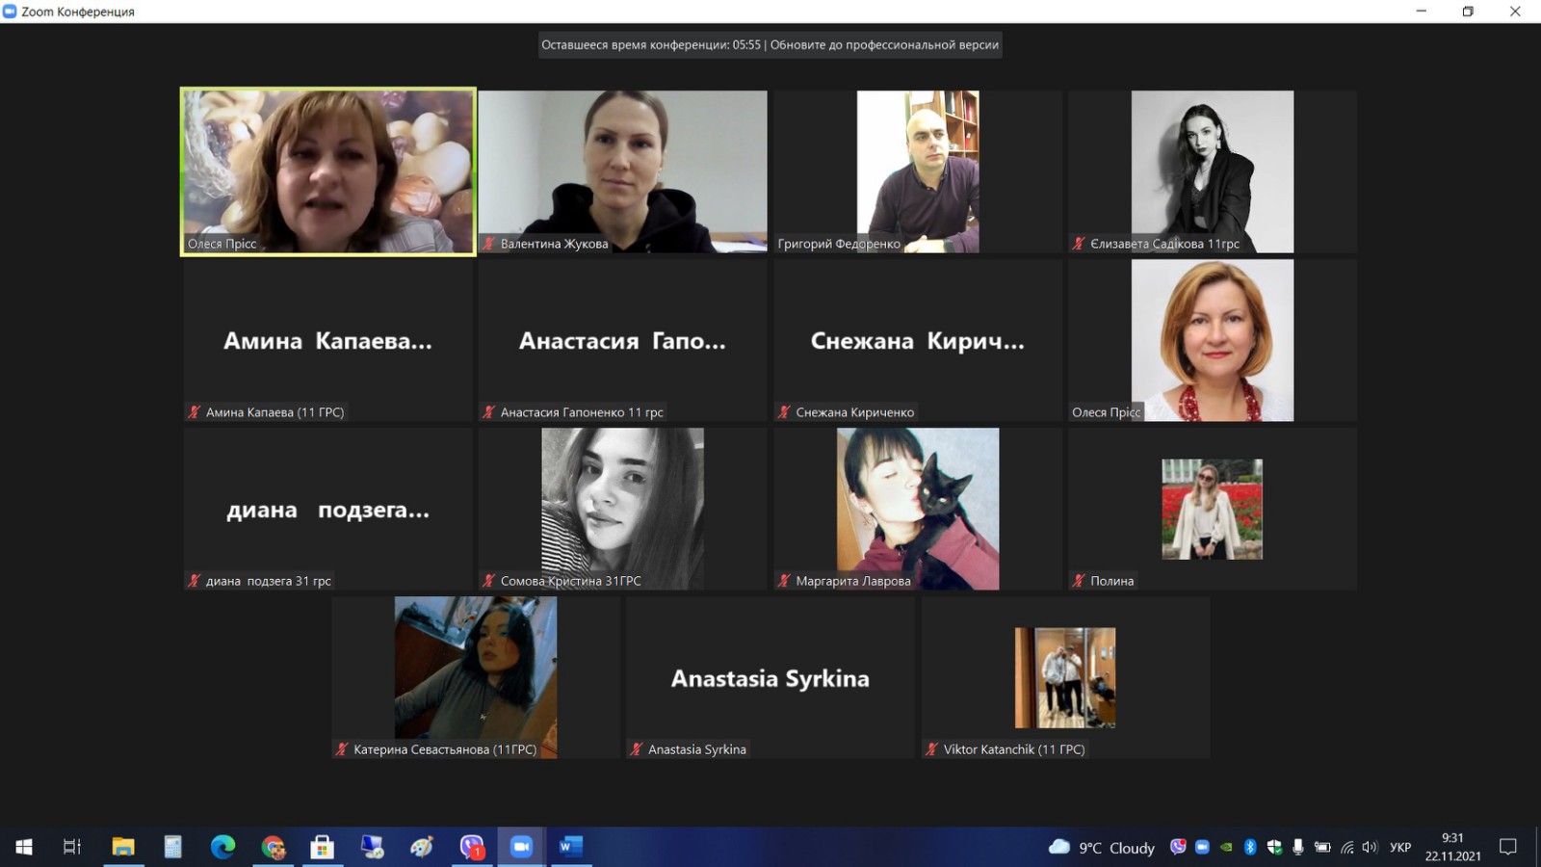This screenshot has height=867, width=1541.
Task: Click muted mic icon beside Снежана Кириченко label
Action: coord(784,412)
